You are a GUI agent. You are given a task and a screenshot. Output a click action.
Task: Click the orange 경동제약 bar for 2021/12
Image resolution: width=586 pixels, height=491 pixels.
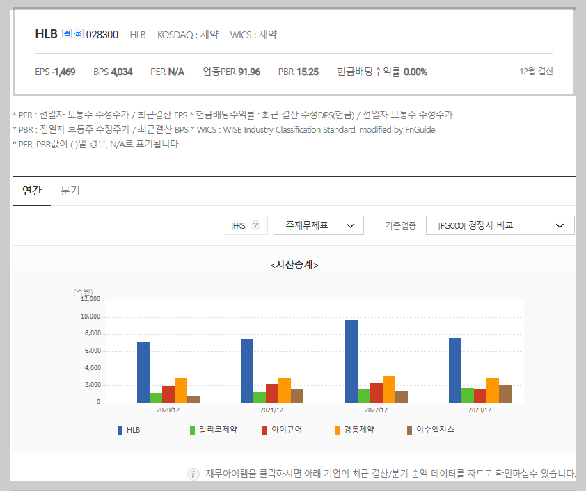(x=285, y=390)
